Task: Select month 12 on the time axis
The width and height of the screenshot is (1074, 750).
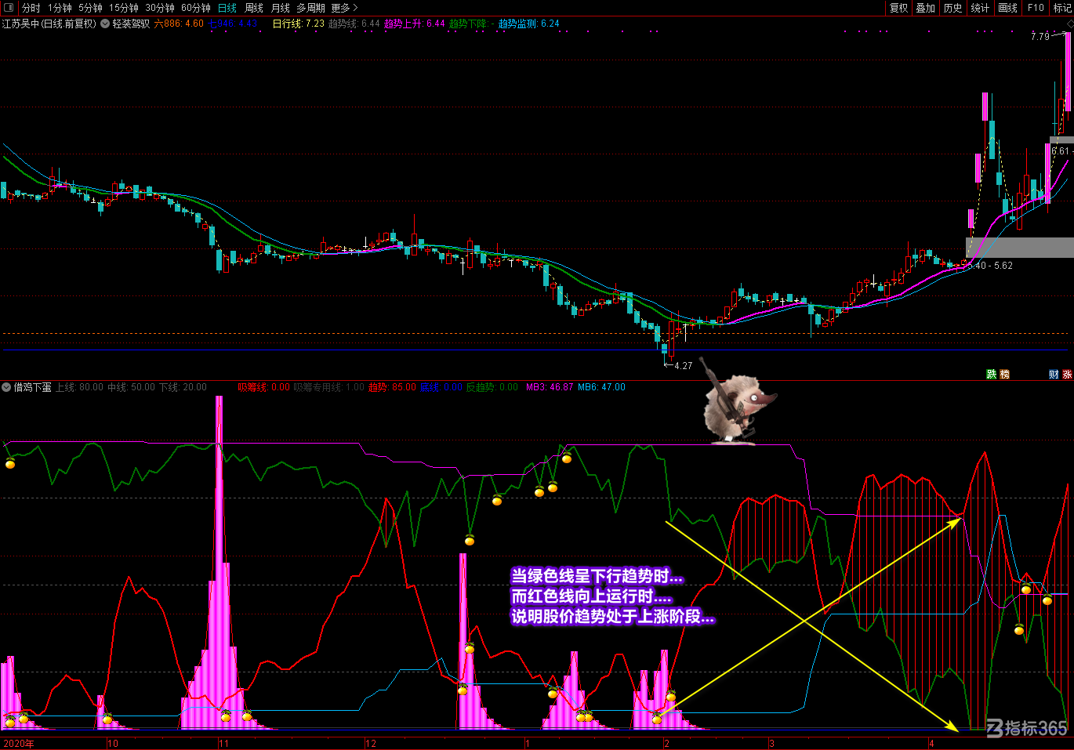Action: [x=371, y=743]
